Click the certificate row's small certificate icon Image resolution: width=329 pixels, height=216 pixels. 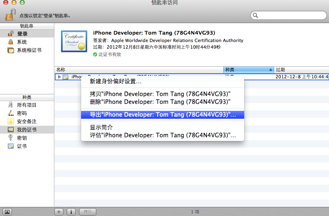tap(65, 77)
